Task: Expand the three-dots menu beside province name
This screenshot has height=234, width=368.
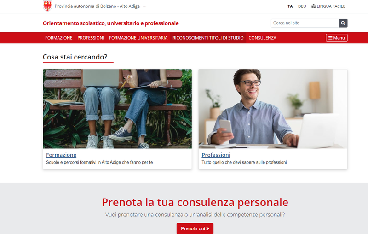Action: 144,6
